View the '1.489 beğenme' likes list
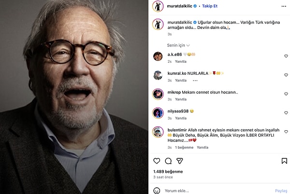Image resolution: width=290 pixels, height=194 pixels. pyautogui.click(x=168, y=171)
